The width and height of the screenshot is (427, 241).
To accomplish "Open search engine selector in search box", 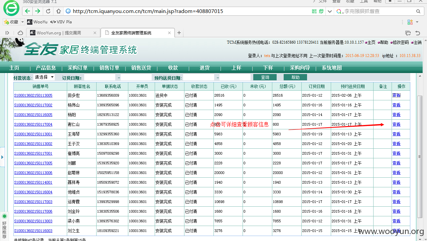I will [340, 12].
